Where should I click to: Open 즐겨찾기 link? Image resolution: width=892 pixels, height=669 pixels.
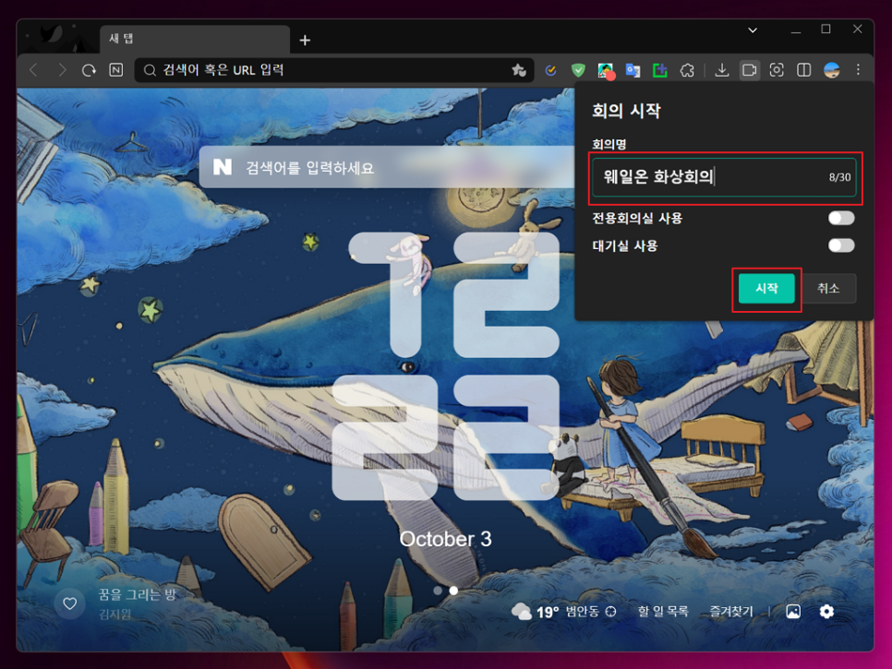(x=731, y=612)
